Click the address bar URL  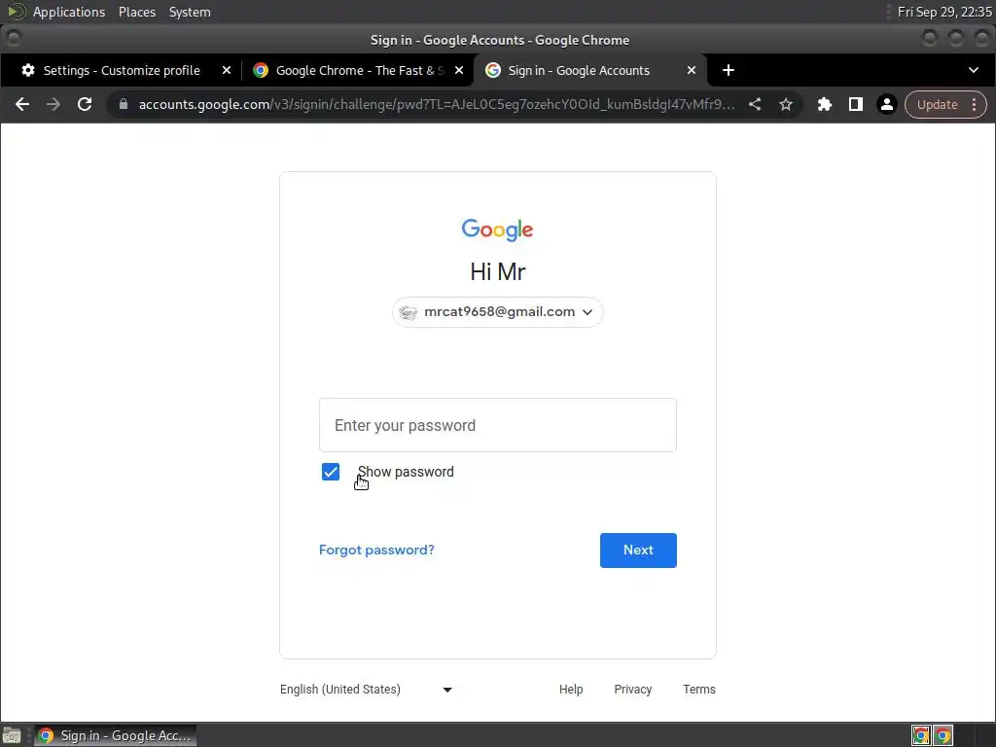point(437,104)
